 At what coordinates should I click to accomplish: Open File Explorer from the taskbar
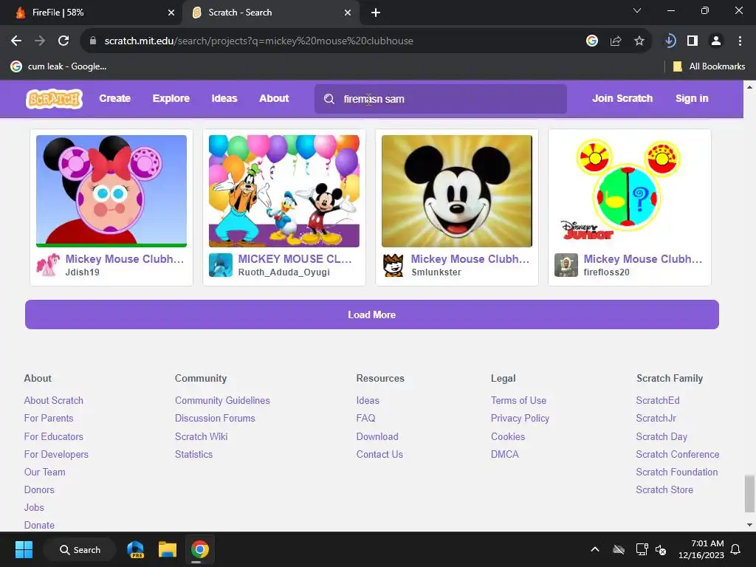(168, 549)
